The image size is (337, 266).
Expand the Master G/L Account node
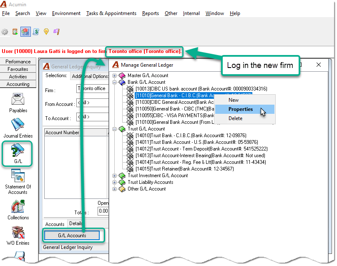(115, 75)
